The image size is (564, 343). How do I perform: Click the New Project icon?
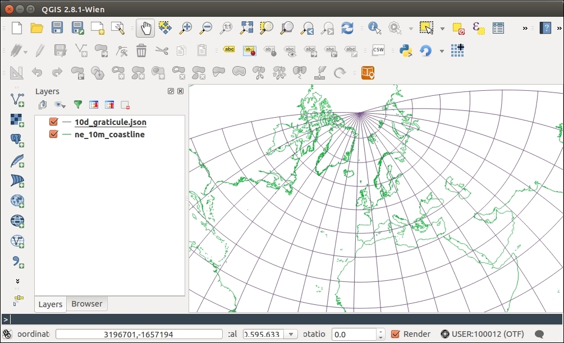coord(17,27)
